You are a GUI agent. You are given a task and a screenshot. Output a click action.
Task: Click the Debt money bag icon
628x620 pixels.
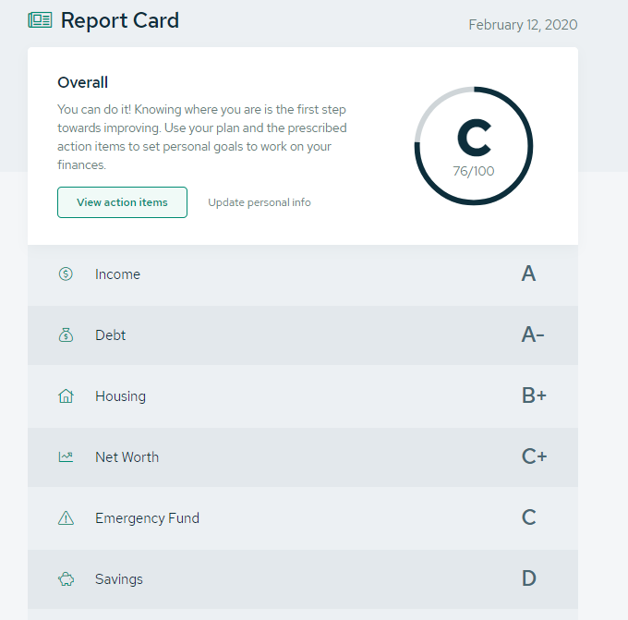[66, 335]
